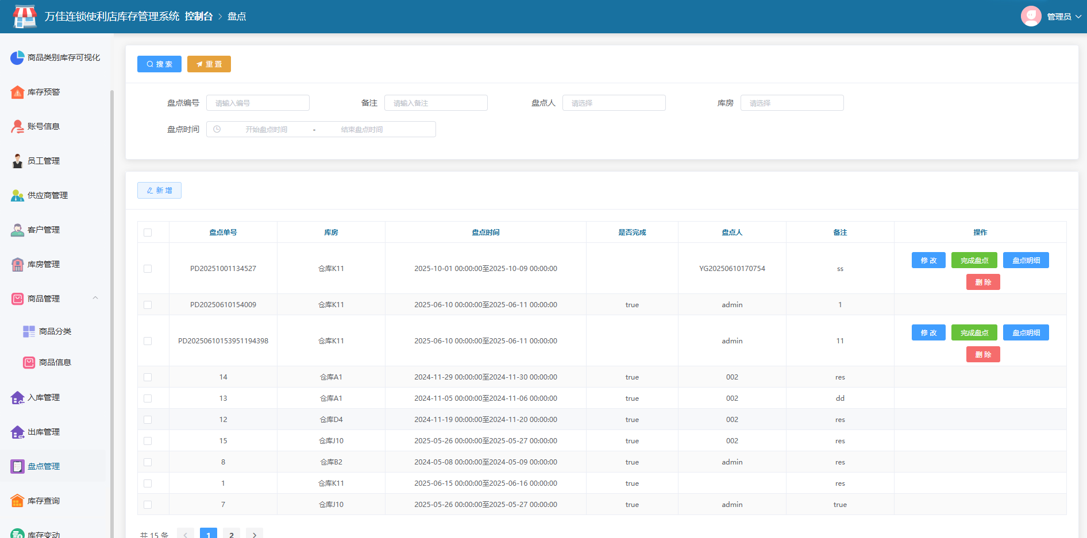Open 库房管理 warehouse icon
Viewport: 1087px width, 538px height.
(x=17, y=264)
